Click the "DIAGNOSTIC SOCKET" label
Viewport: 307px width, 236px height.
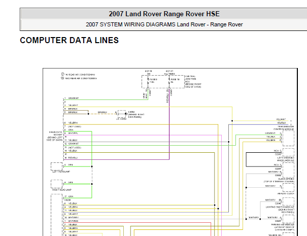56,133
